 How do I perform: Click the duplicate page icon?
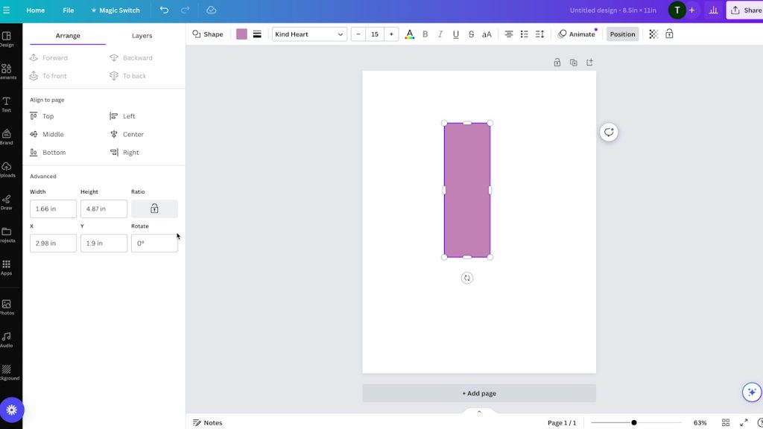pos(573,63)
